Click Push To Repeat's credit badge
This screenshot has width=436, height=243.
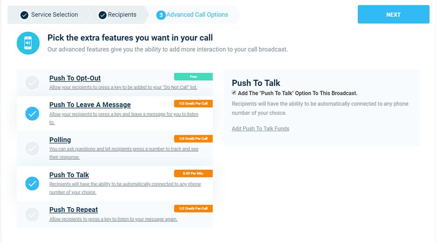click(x=193, y=209)
